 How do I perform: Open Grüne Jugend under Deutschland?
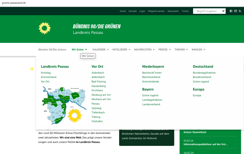(x=201, y=81)
